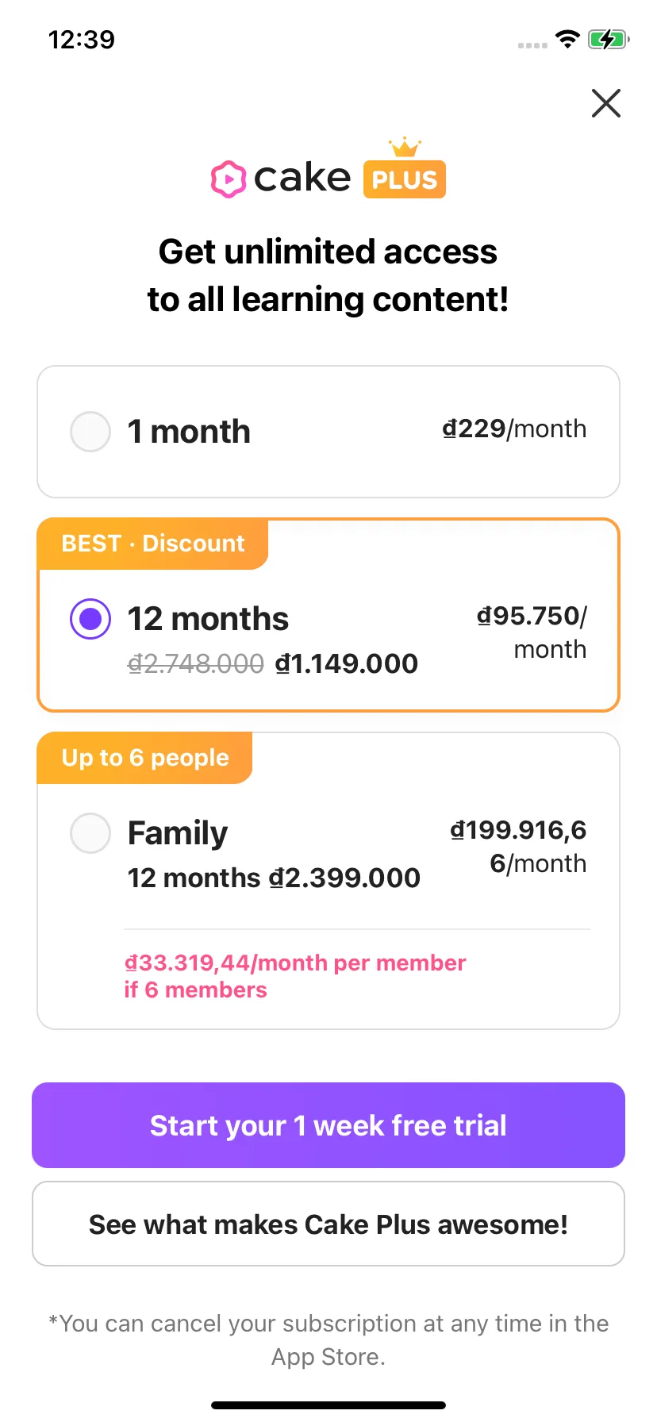
Task: Select the Family plan radio button
Action: [90, 833]
